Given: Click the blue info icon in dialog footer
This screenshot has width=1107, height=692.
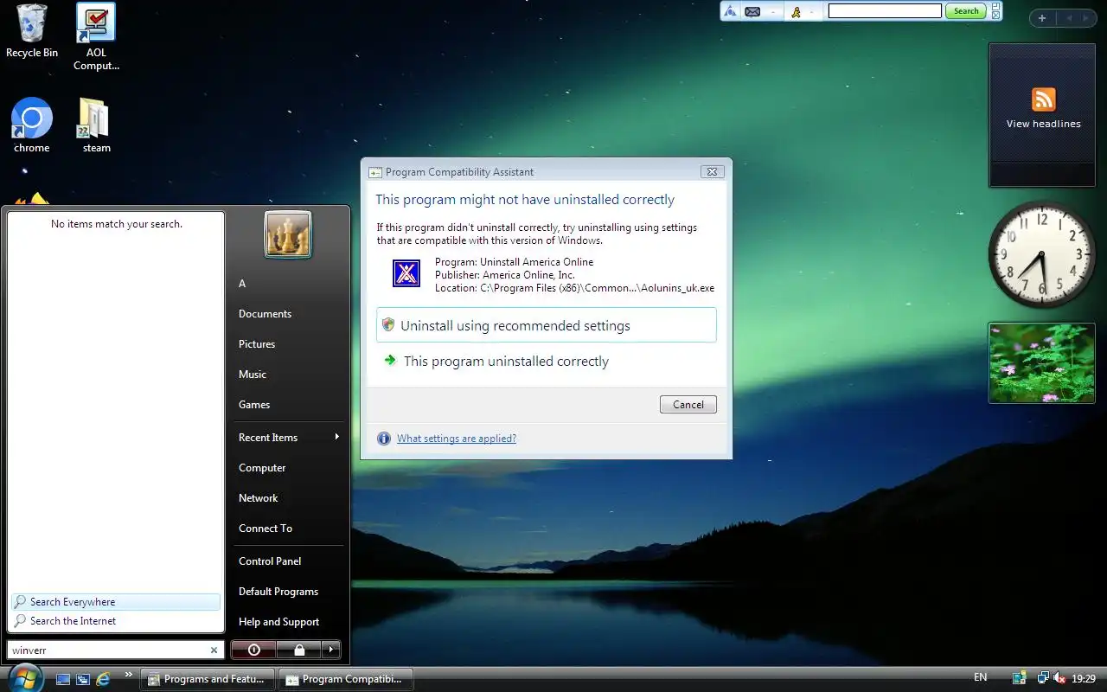Looking at the screenshot, I should [384, 439].
